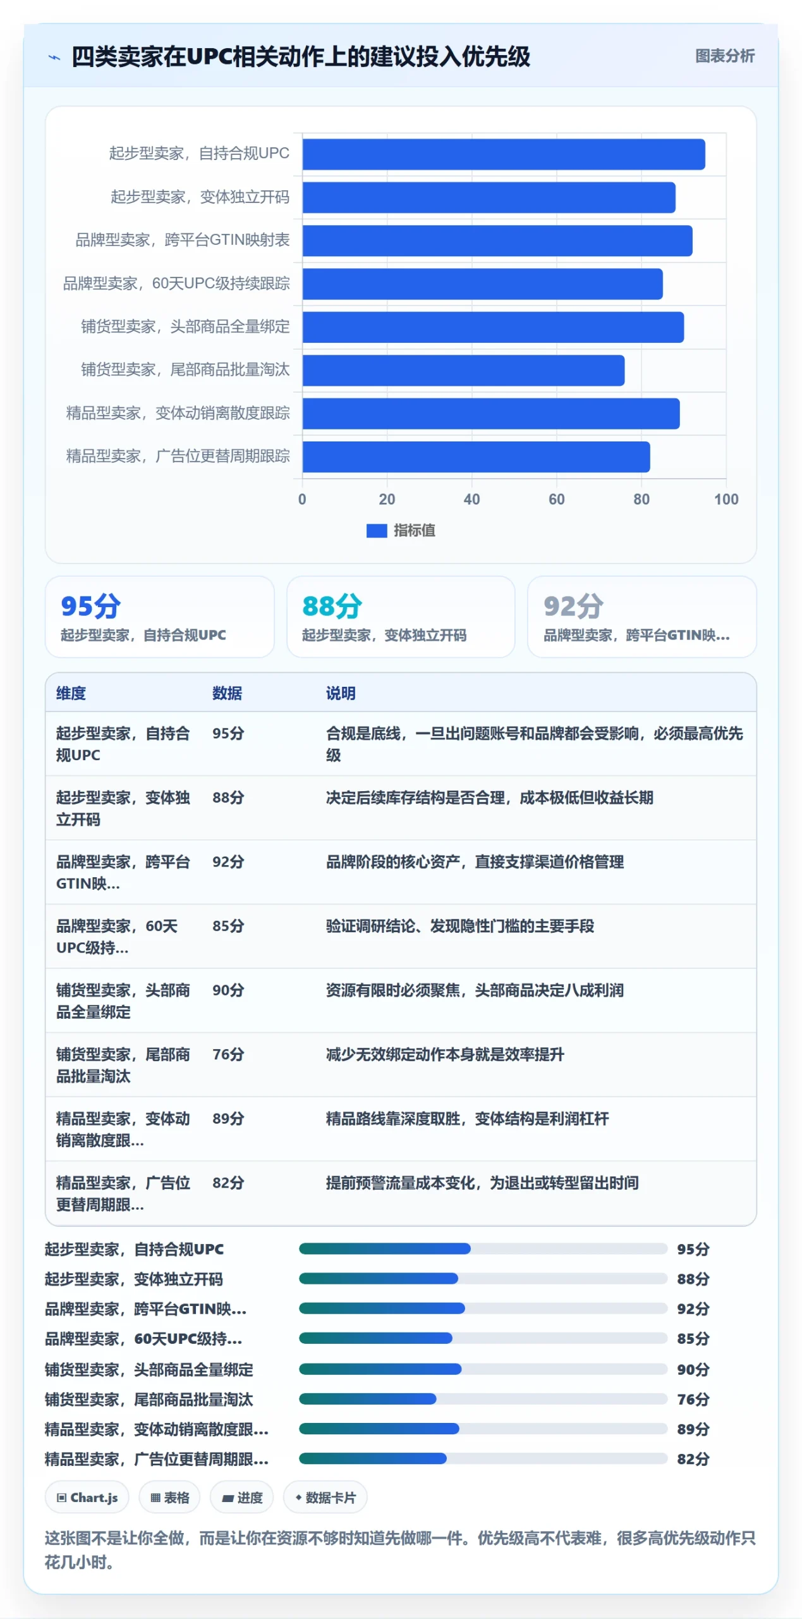Click the chart axis label 精品型卖家，广告位更替周期跟踪
The height and width of the screenshot is (1619, 802).
click(x=178, y=456)
